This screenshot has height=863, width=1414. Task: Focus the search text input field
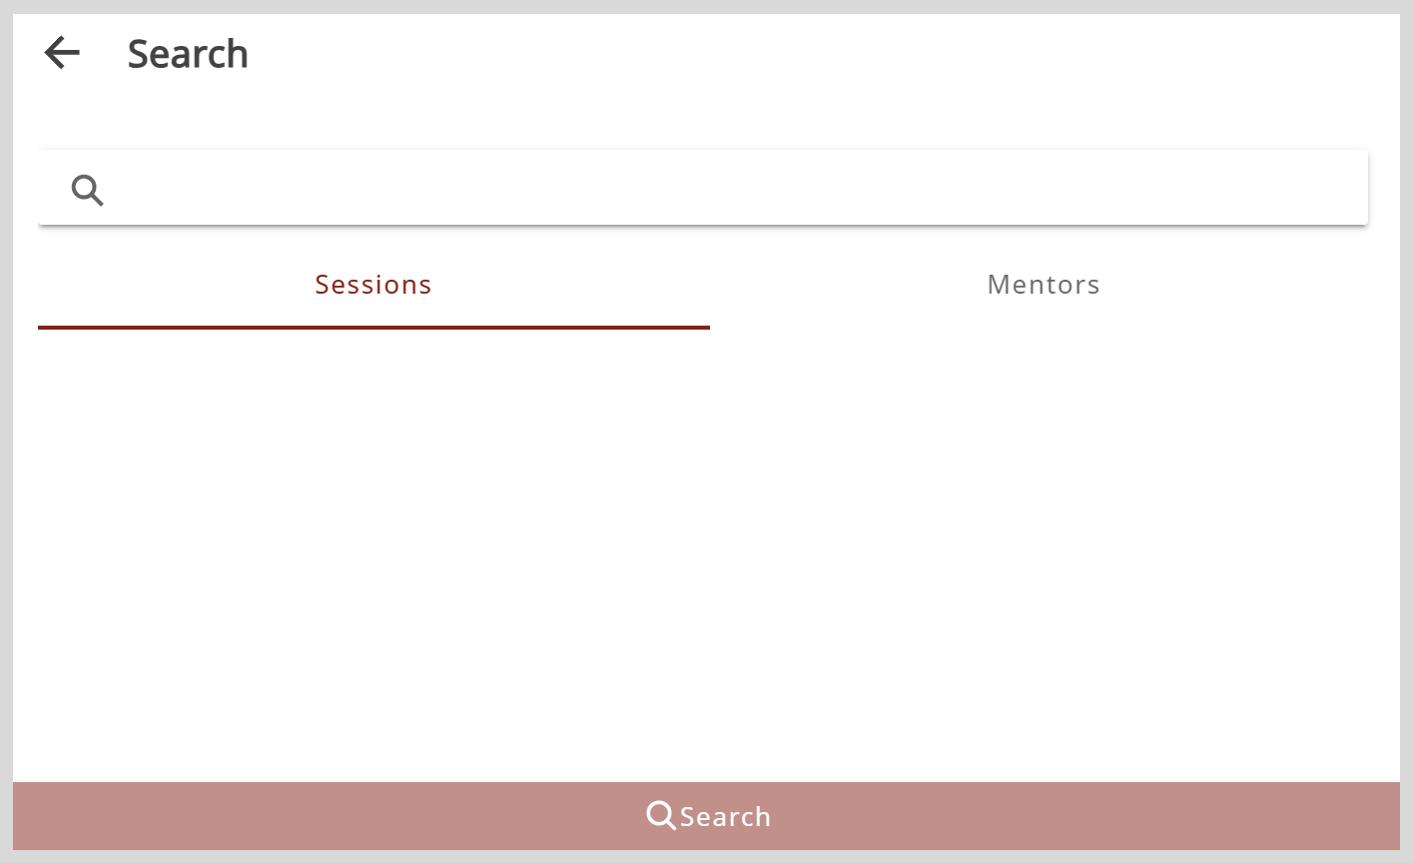(x=739, y=188)
